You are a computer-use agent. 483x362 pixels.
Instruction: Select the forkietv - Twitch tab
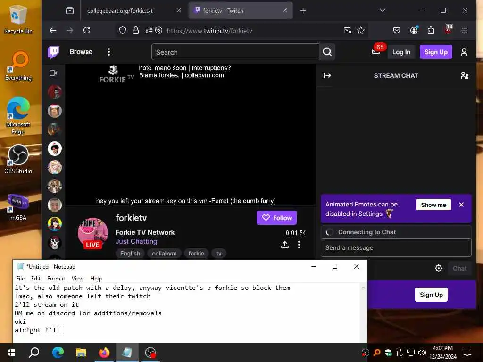point(241,11)
